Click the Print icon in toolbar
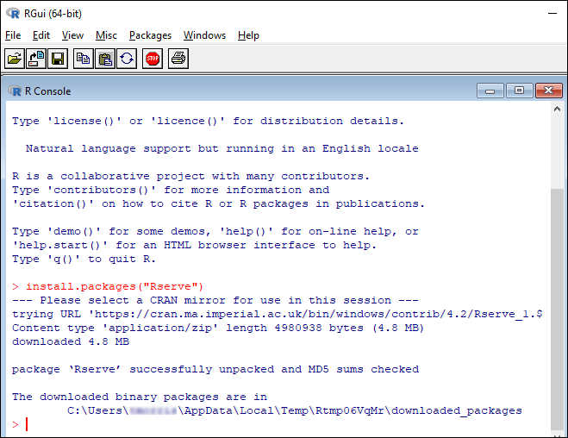Image resolution: width=568 pixels, height=438 pixels. (178, 59)
